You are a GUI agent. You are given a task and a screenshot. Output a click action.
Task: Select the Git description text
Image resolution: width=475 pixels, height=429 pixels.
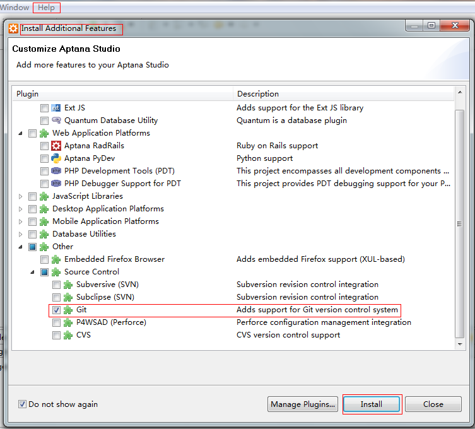click(317, 310)
